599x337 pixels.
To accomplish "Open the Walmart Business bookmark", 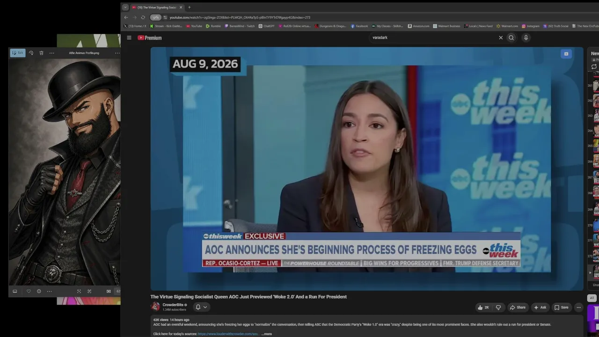I will [x=446, y=26].
